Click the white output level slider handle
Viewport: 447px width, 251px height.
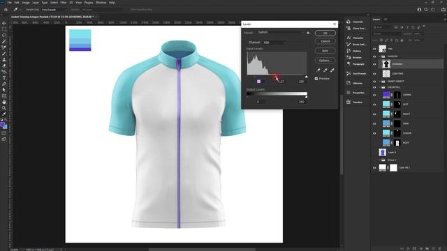point(306,97)
